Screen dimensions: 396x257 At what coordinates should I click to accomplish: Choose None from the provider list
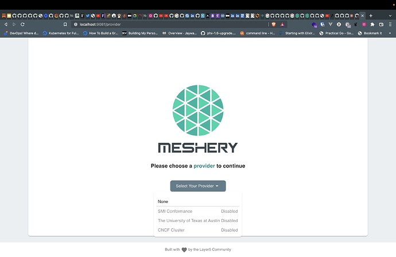point(198,201)
